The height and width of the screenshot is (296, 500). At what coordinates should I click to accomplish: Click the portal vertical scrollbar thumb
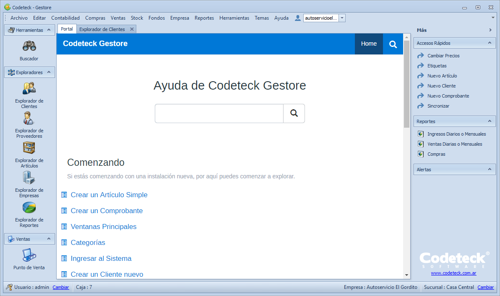pos(406,84)
